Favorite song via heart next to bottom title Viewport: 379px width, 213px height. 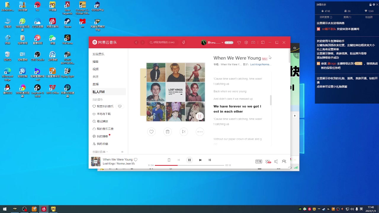[136, 159]
